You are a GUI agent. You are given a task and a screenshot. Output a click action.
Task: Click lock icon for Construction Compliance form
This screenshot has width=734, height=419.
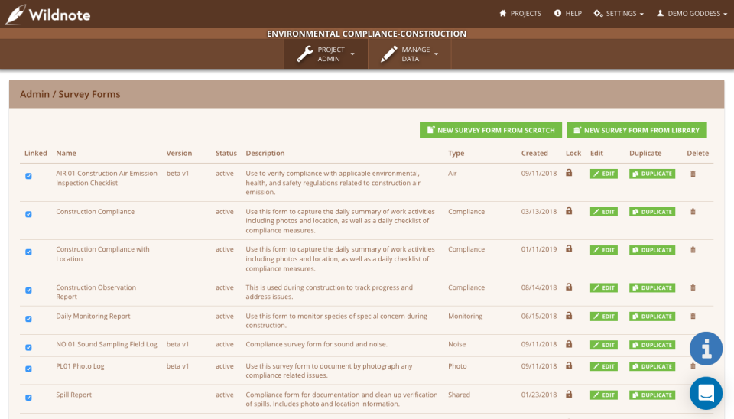[569, 211]
